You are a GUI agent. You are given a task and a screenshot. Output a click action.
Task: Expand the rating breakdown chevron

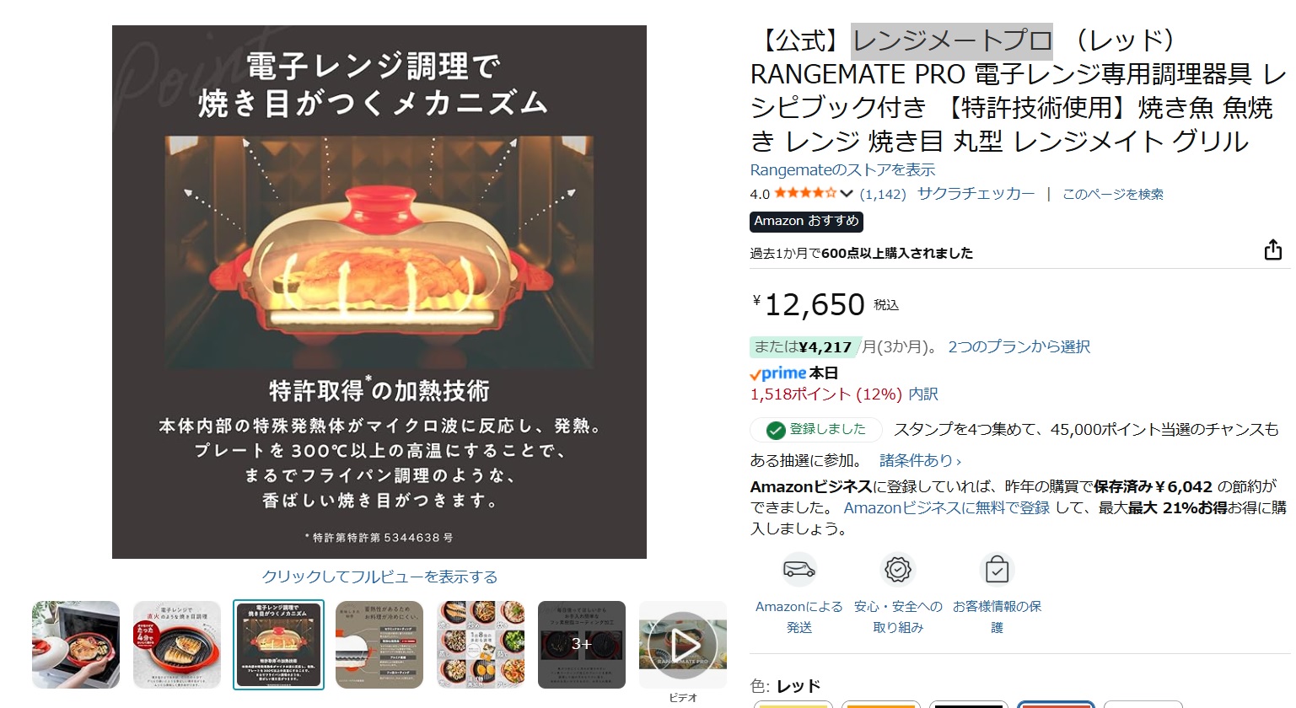pyautogui.click(x=847, y=194)
